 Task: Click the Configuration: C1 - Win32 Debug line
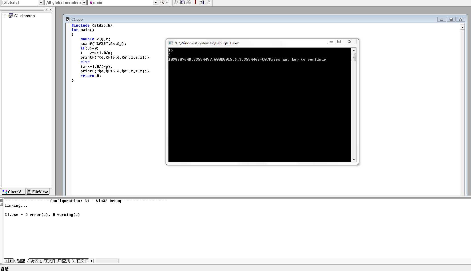coord(86,201)
